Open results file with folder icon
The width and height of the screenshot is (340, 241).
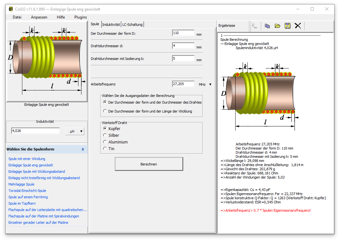click(277, 26)
